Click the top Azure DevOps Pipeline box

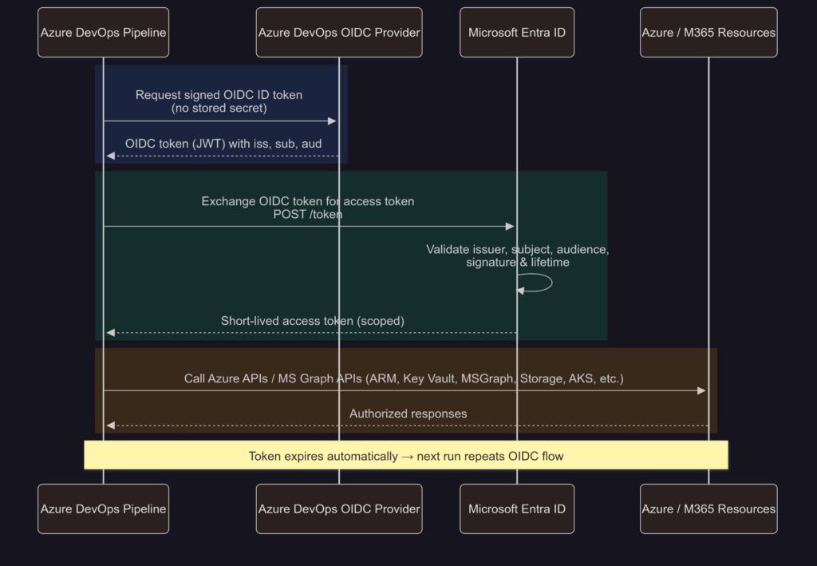103,33
